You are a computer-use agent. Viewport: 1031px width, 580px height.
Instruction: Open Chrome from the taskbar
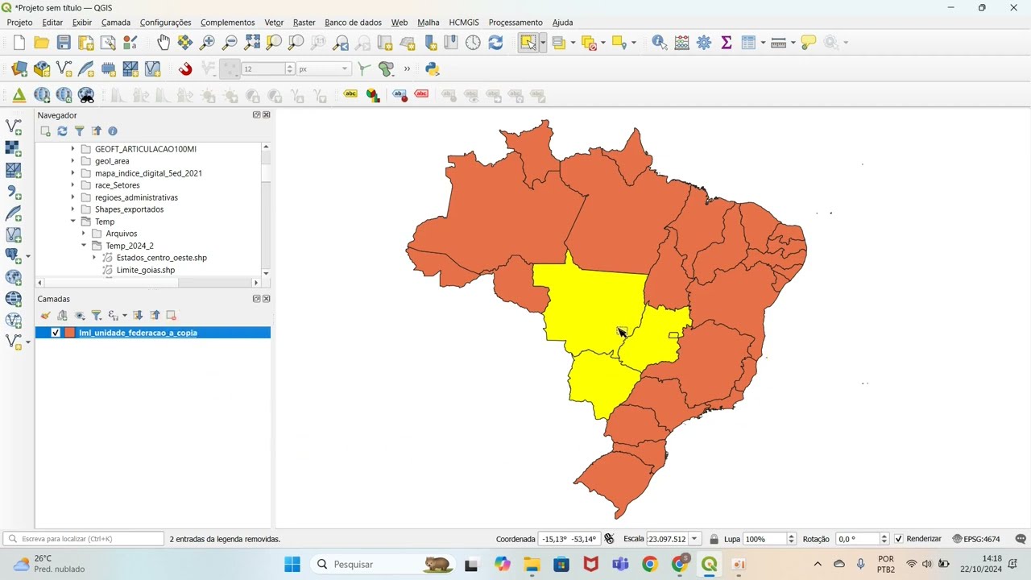pyautogui.click(x=650, y=564)
